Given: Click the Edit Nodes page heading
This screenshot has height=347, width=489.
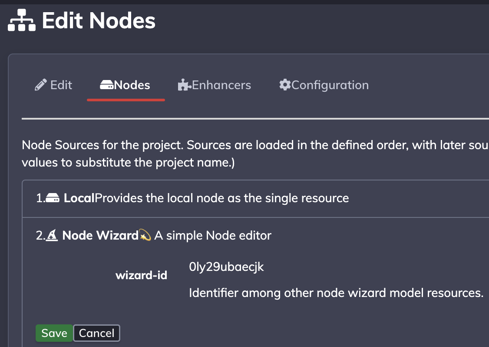Looking at the screenshot, I should point(99,20).
